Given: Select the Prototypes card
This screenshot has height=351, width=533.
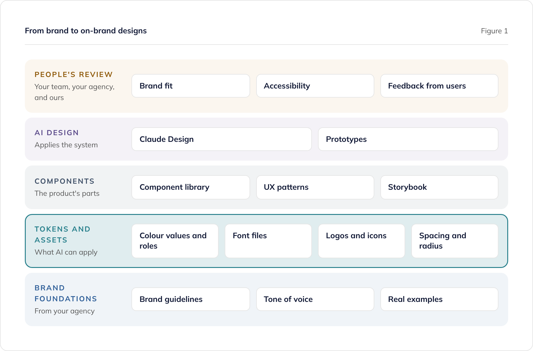Looking at the screenshot, I should click(408, 139).
